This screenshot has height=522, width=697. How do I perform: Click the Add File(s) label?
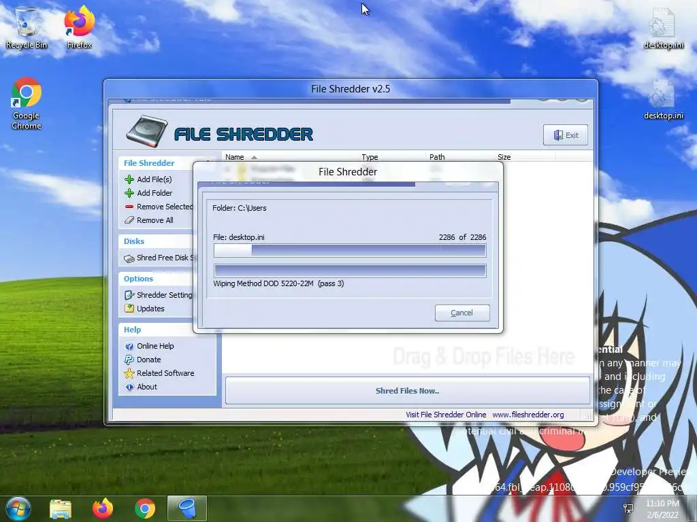[155, 179]
